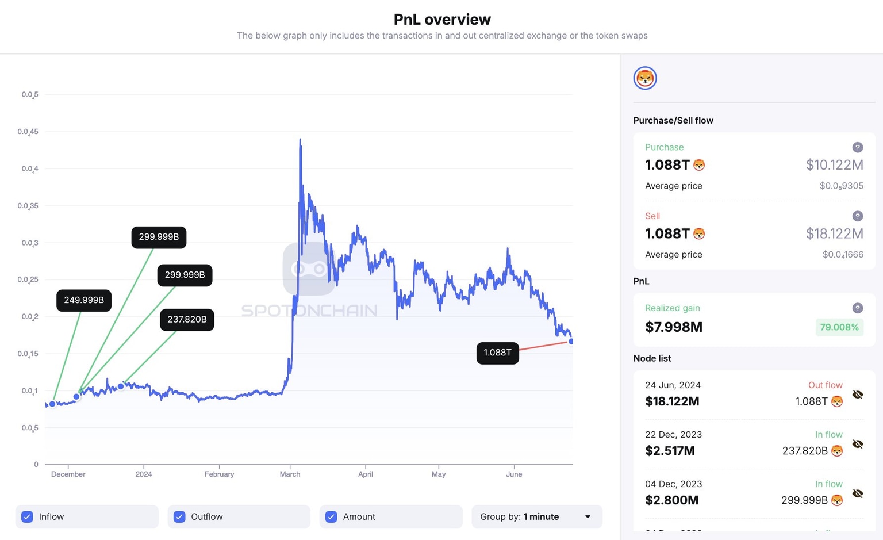Screen dimensions: 883x540
Task: Click the Shiba icon beside Sell 1.088T
Action: point(699,234)
